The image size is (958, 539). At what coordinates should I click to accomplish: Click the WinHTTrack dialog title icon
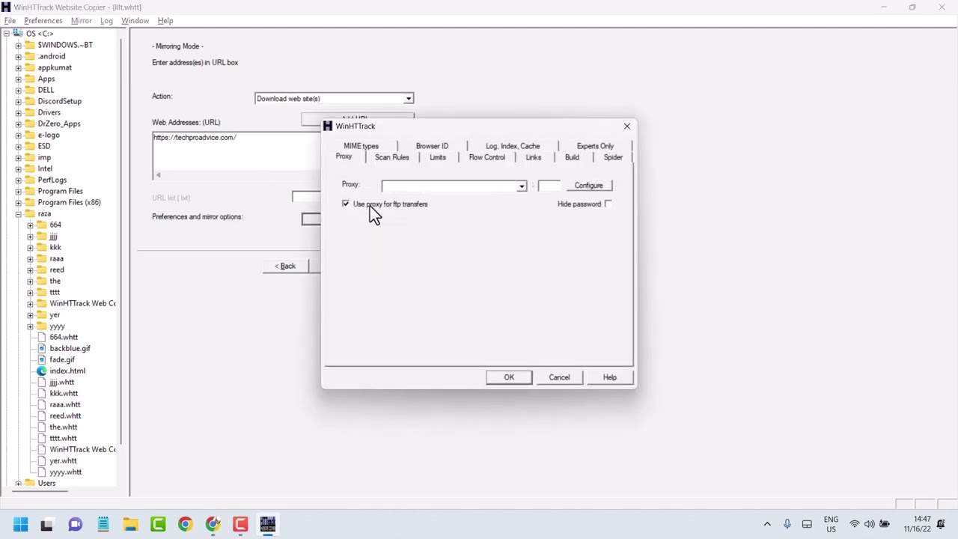(328, 126)
